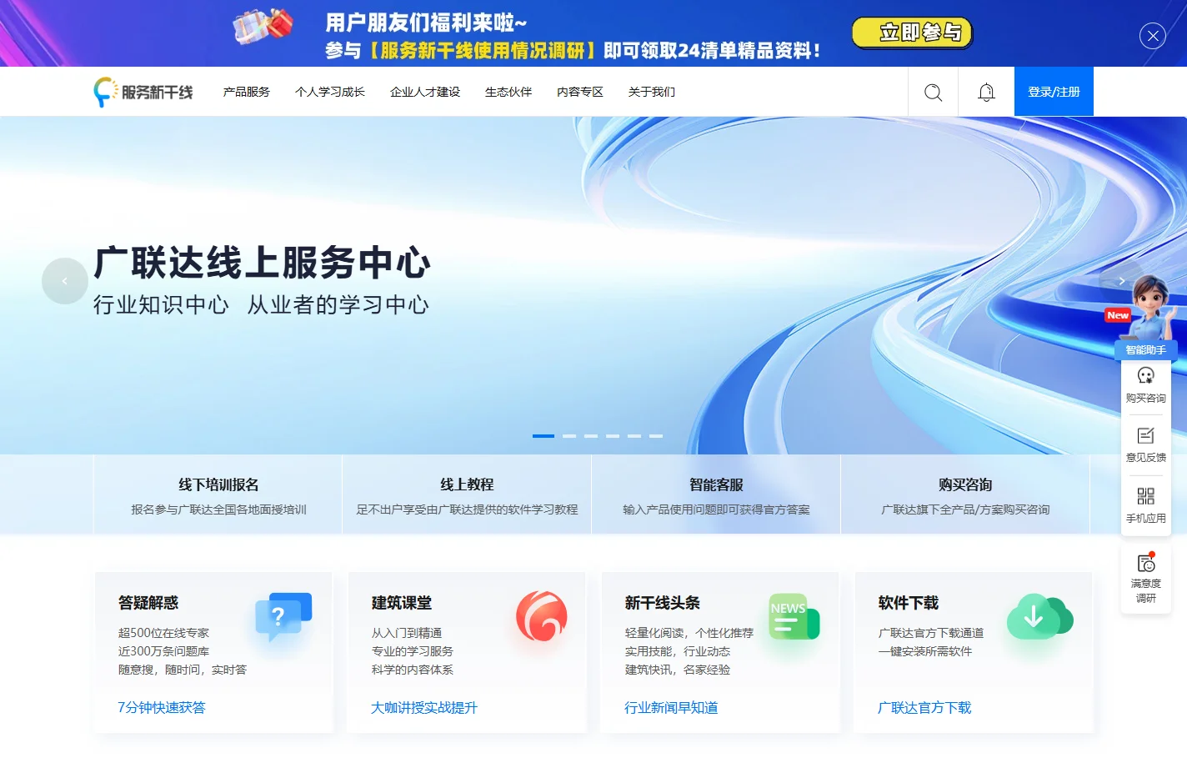
Task: Click 软件下载 card title
Action: pyautogui.click(x=909, y=603)
